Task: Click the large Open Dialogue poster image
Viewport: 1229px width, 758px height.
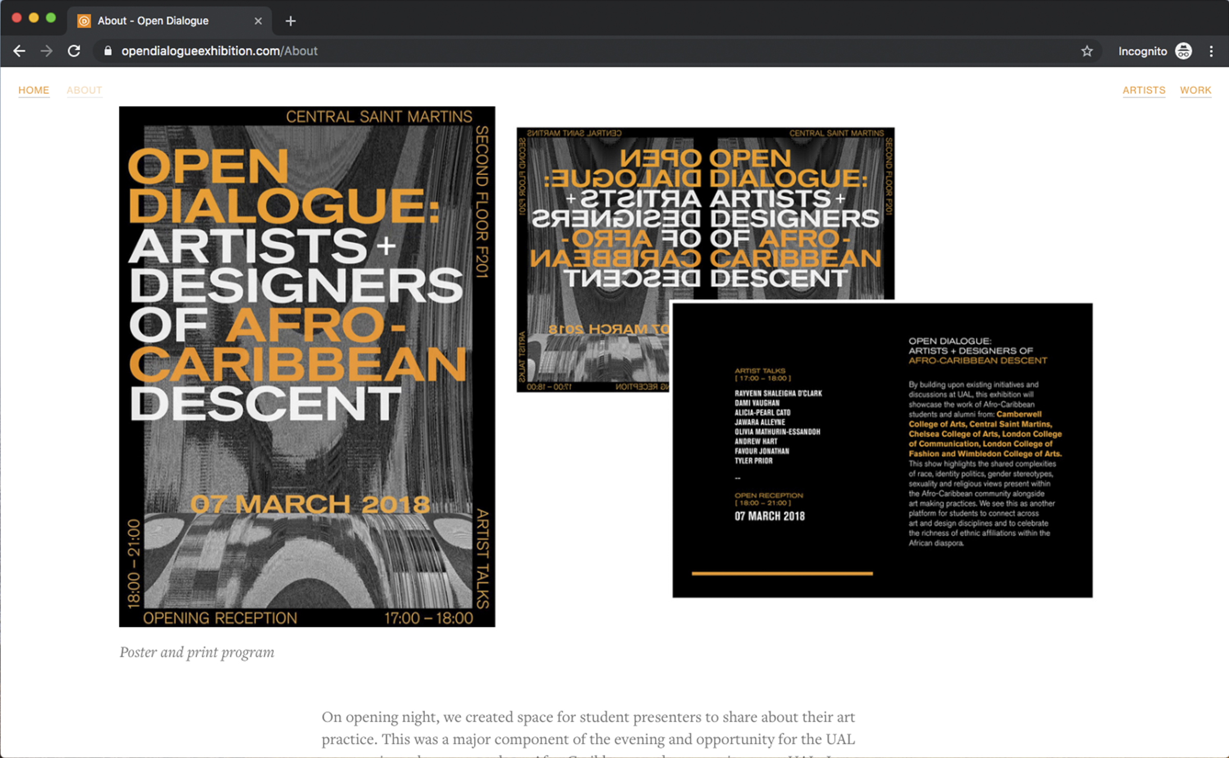Action: pos(307,367)
